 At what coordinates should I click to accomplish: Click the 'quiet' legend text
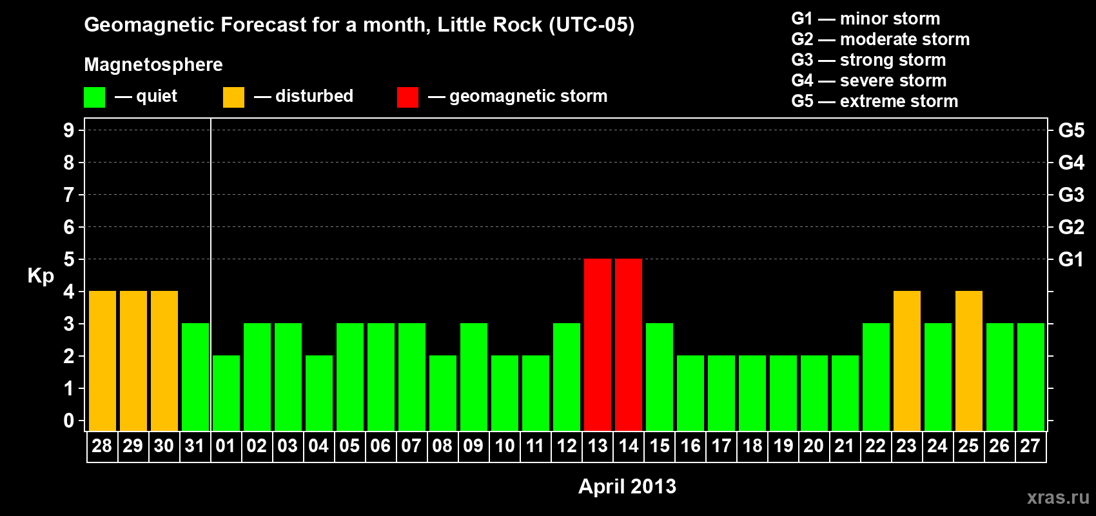coord(157,96)
